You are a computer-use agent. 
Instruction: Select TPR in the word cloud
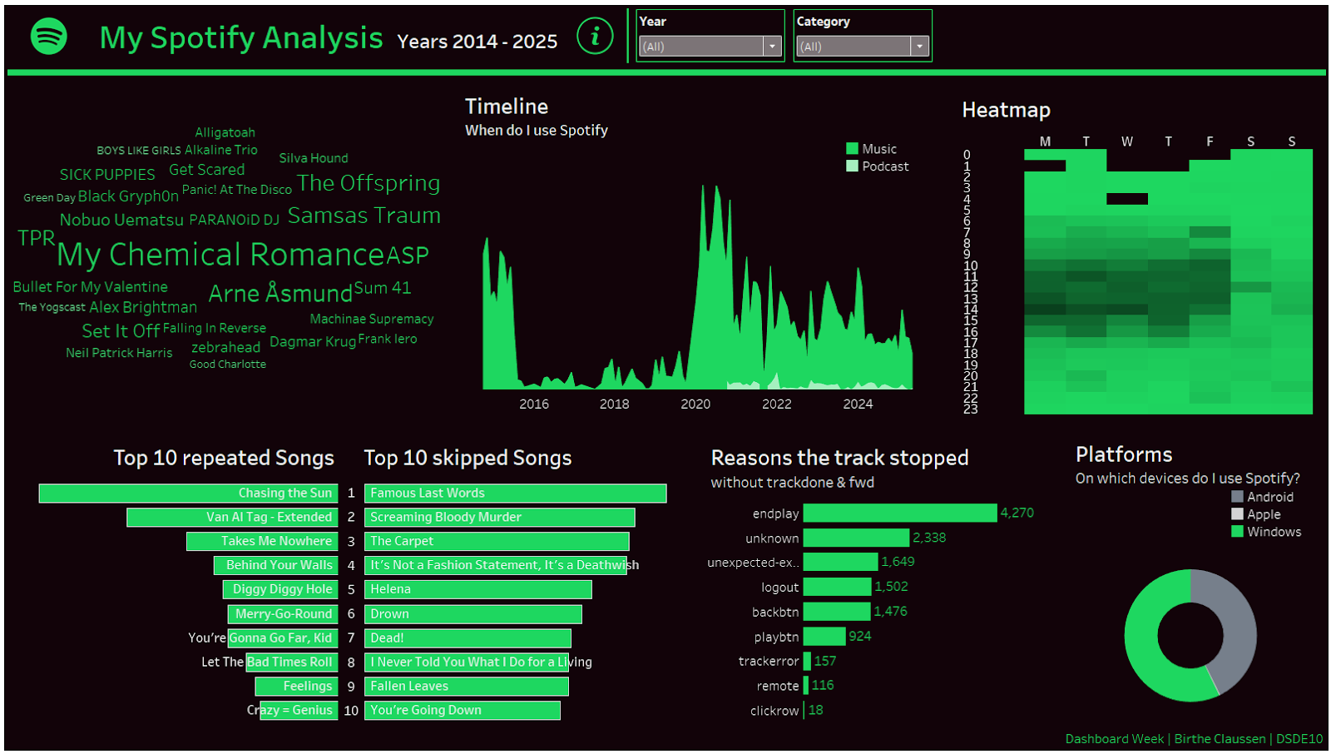coord(37,238)
